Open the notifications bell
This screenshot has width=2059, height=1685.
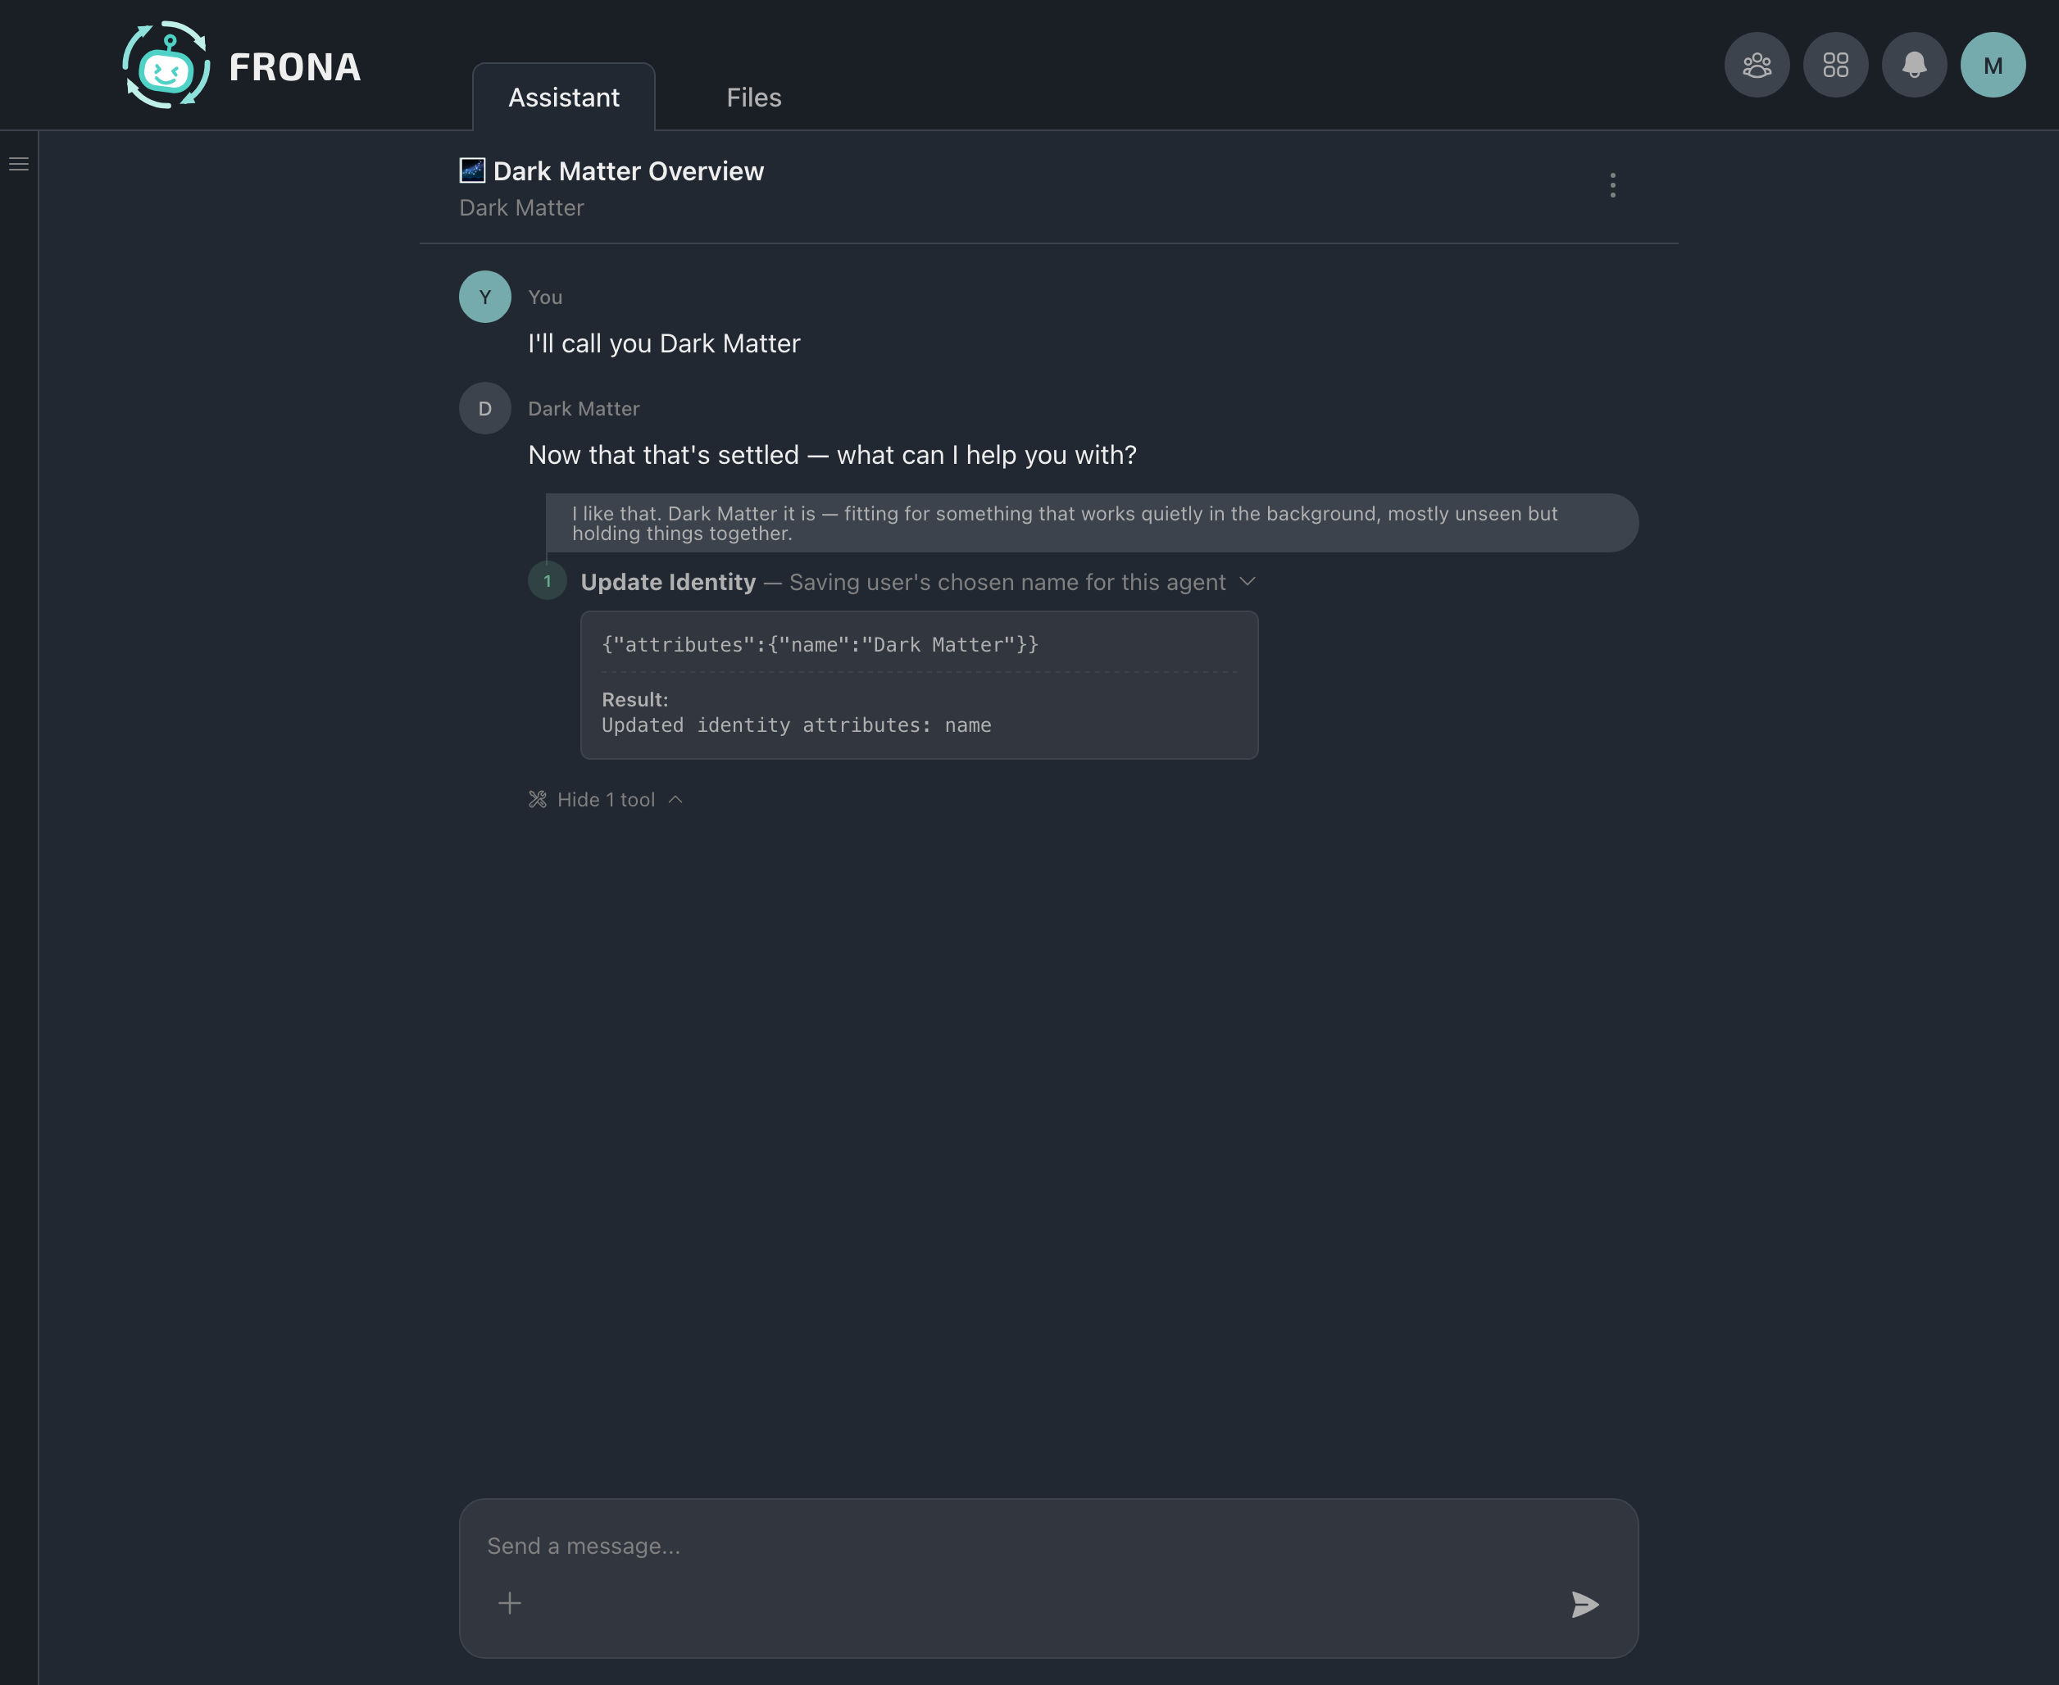pos(1915,64)
